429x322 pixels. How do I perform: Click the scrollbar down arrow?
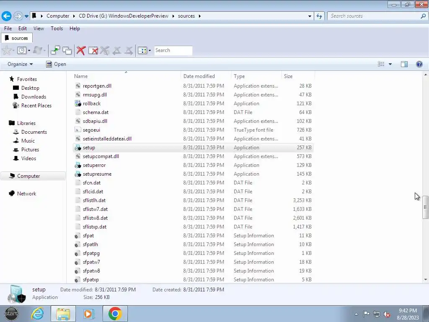tap(426, 280)
